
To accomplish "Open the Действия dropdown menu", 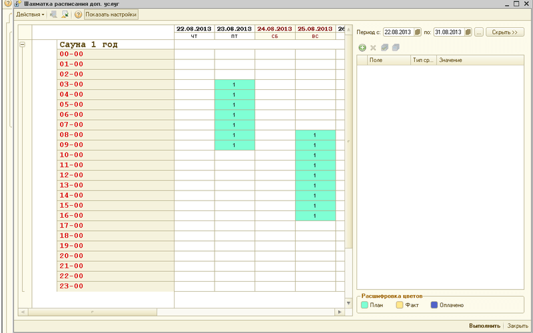I will click(x=30, y=14).
